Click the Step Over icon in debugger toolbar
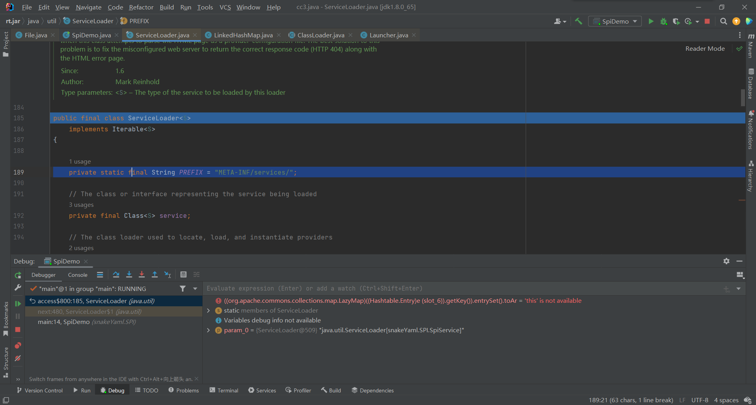Viewport: 756px width, 405px height. [x=116, y=274]
